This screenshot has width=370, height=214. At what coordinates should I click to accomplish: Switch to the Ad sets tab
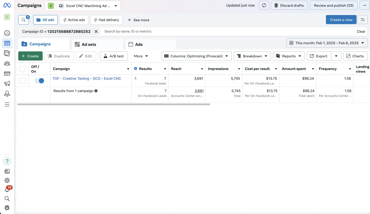coord(97,44)
